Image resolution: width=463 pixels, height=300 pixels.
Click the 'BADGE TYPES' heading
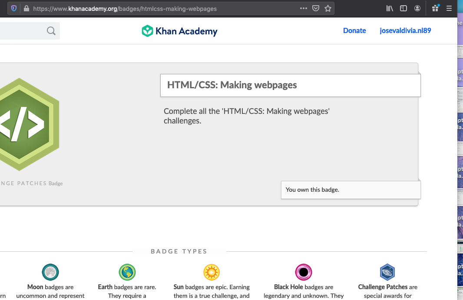point(179,251)
